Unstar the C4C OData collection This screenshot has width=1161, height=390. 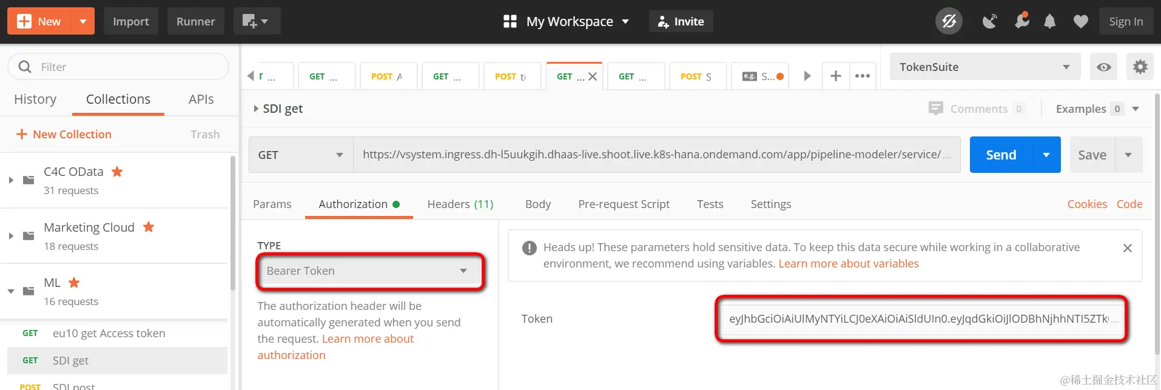(117, 172)
